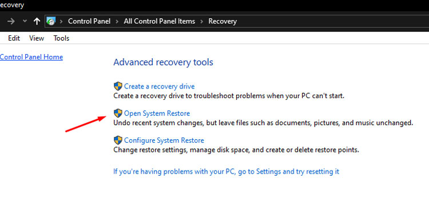Click the recovery drive description text
Image resolution: width=429 pixels, height=214 pixels.
coord(229,96)
